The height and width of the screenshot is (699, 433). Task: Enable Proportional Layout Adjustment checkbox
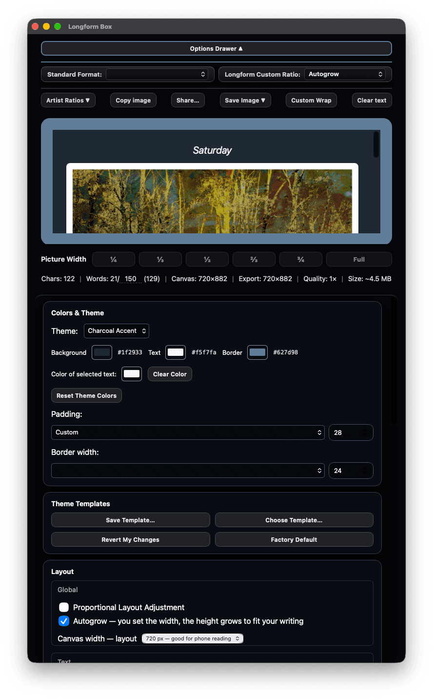tap(64, 607)
